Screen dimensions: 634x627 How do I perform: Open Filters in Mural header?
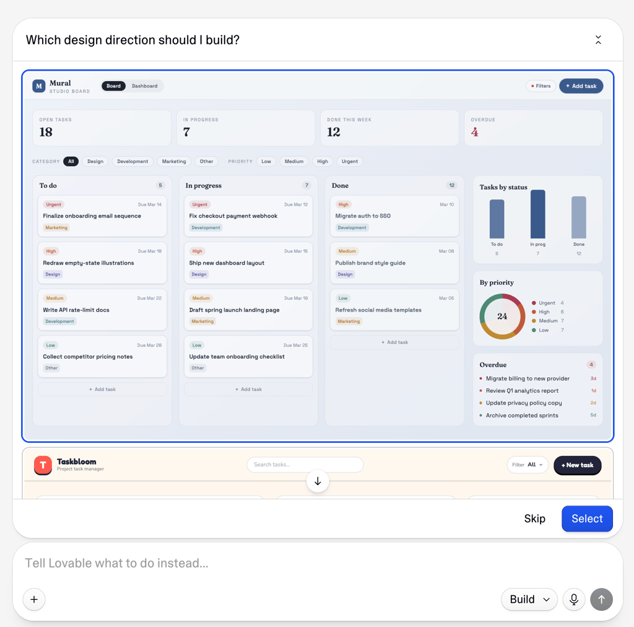541,85
